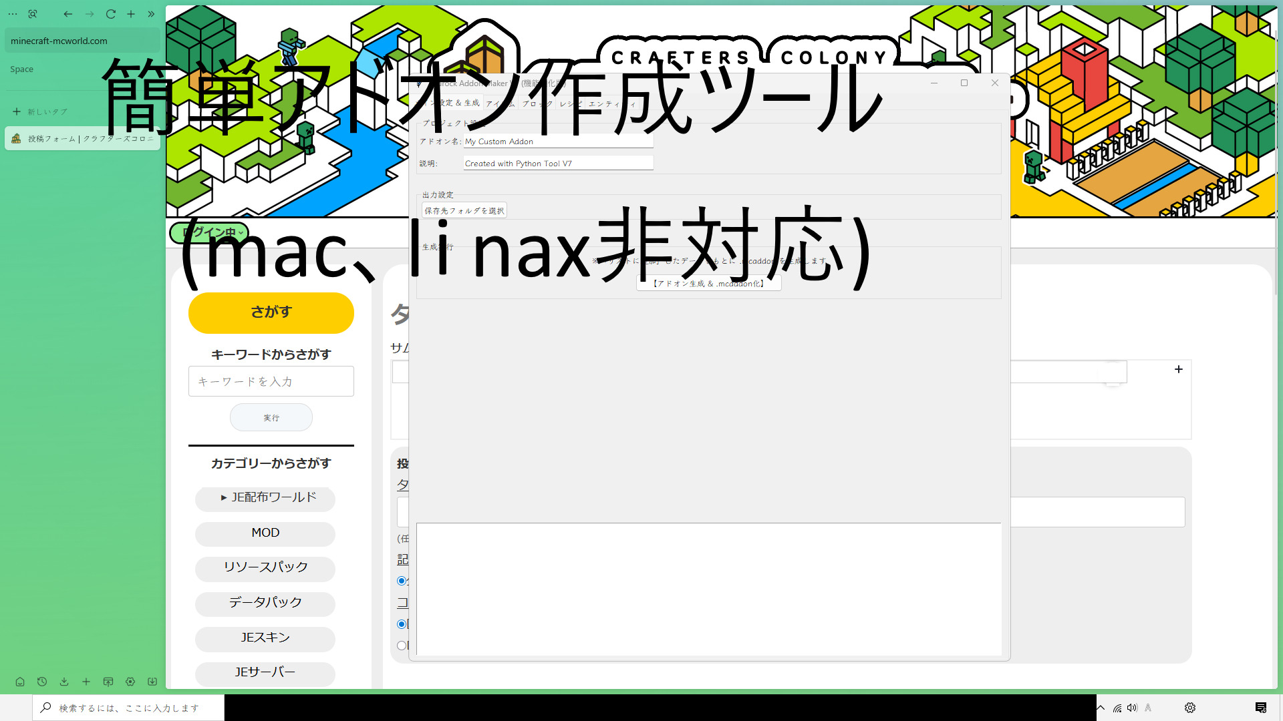1283x721 pixels.
Task: Open the downloads tray icon in sidebar
Action: click(64, 682)
